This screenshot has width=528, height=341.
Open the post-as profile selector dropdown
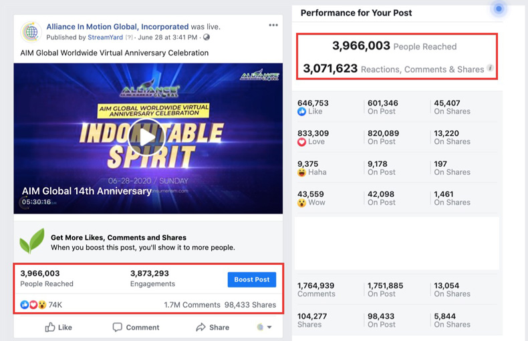click(x=265, y=327)
